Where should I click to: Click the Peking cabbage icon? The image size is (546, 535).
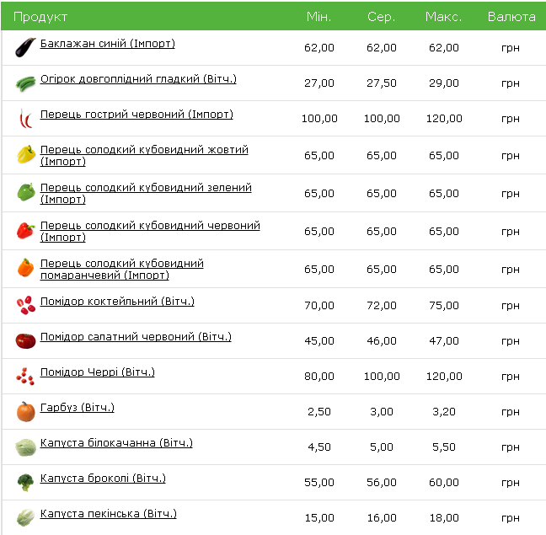point(26,517)
